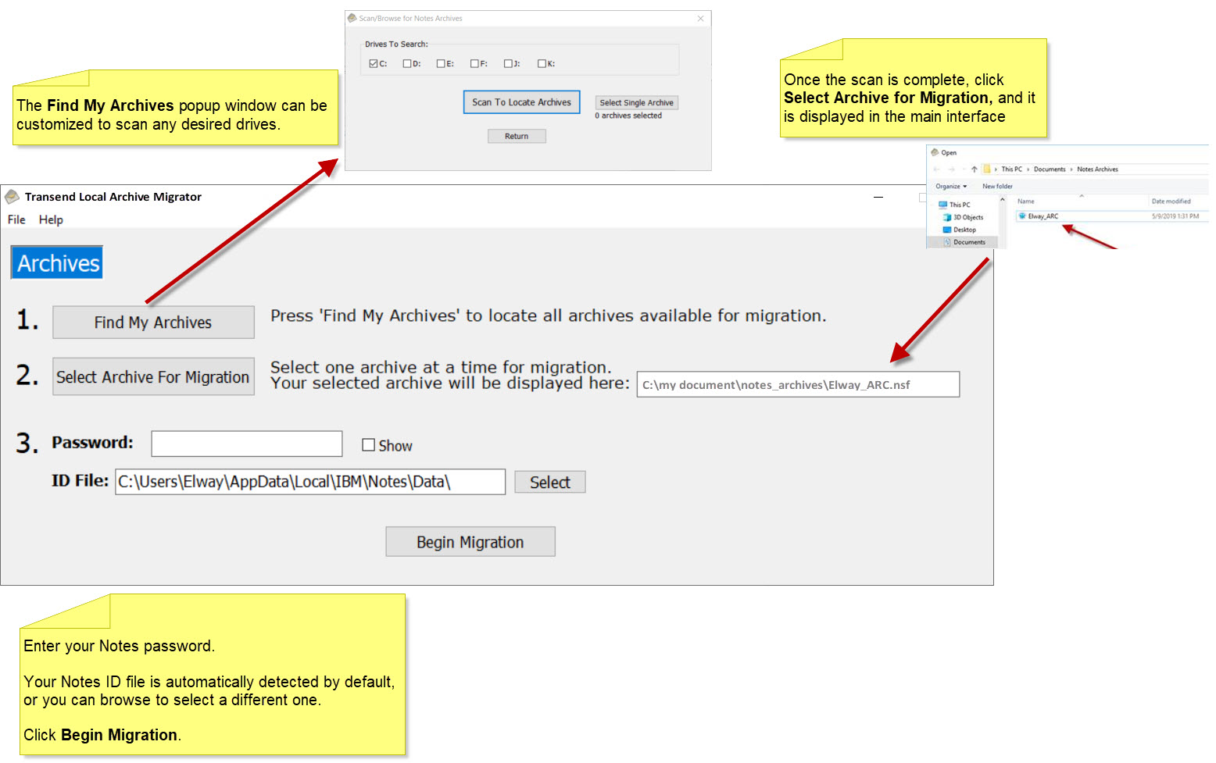Select the Archives tab
1216x763 pixels.
58,263
